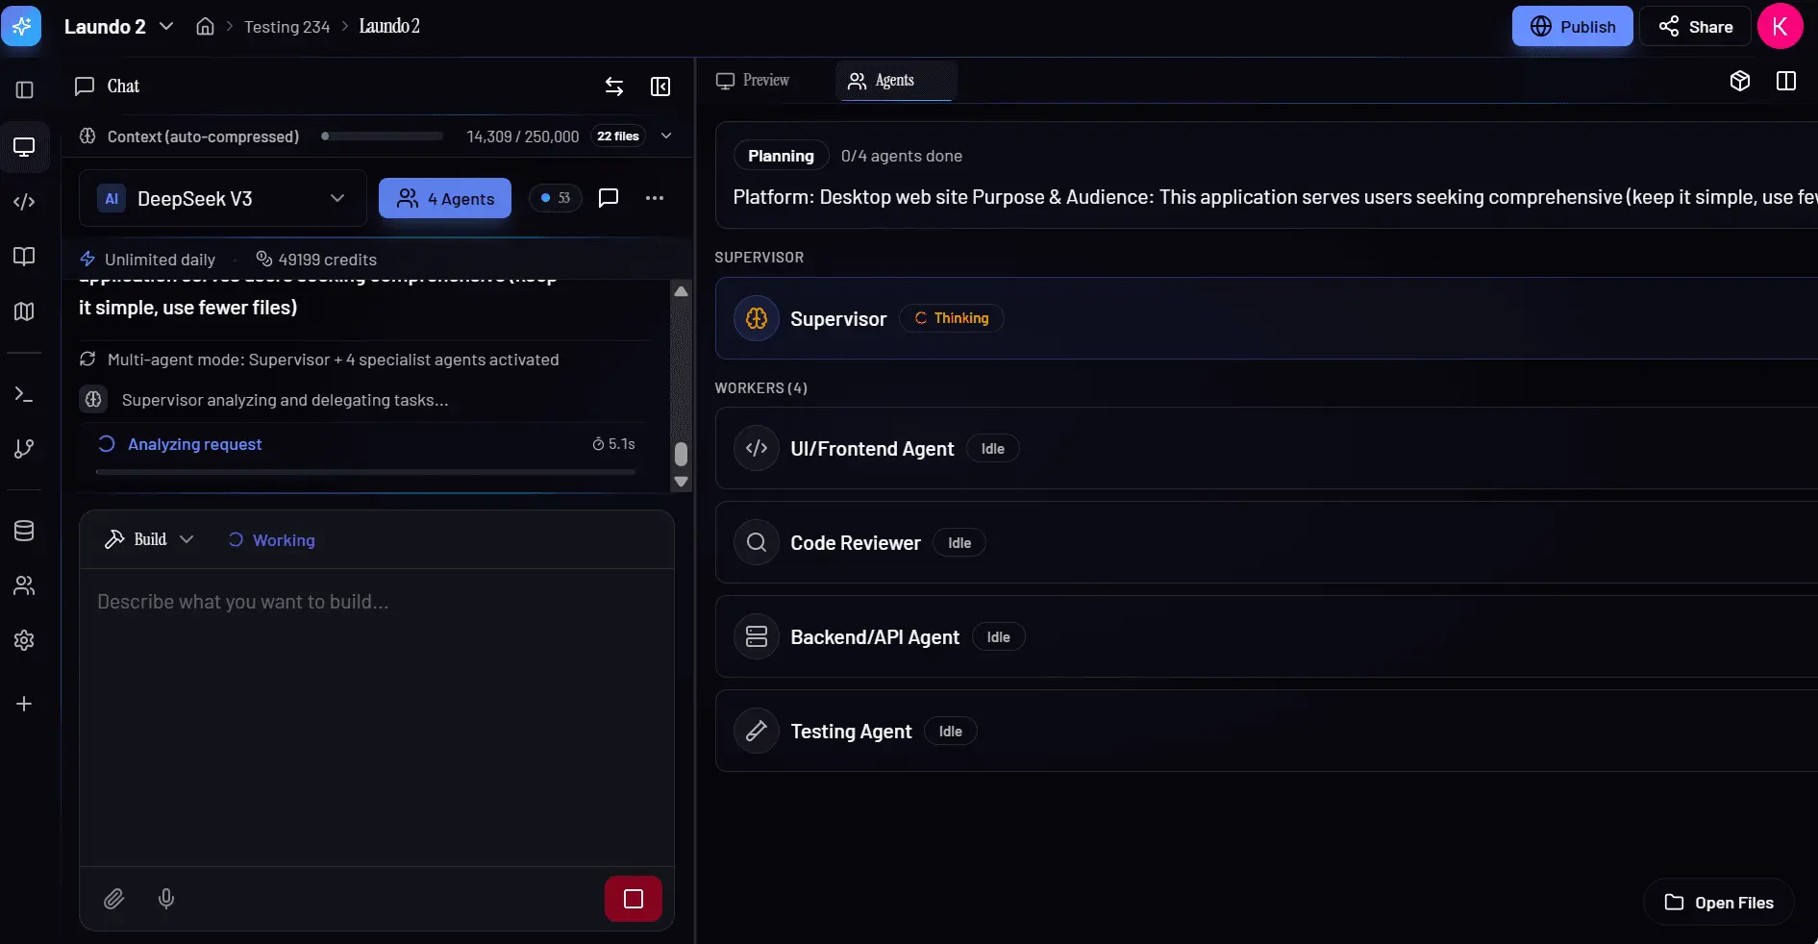Click the Testing Agent pencil icon
The image size is (1818, 944).
point(757,731)
